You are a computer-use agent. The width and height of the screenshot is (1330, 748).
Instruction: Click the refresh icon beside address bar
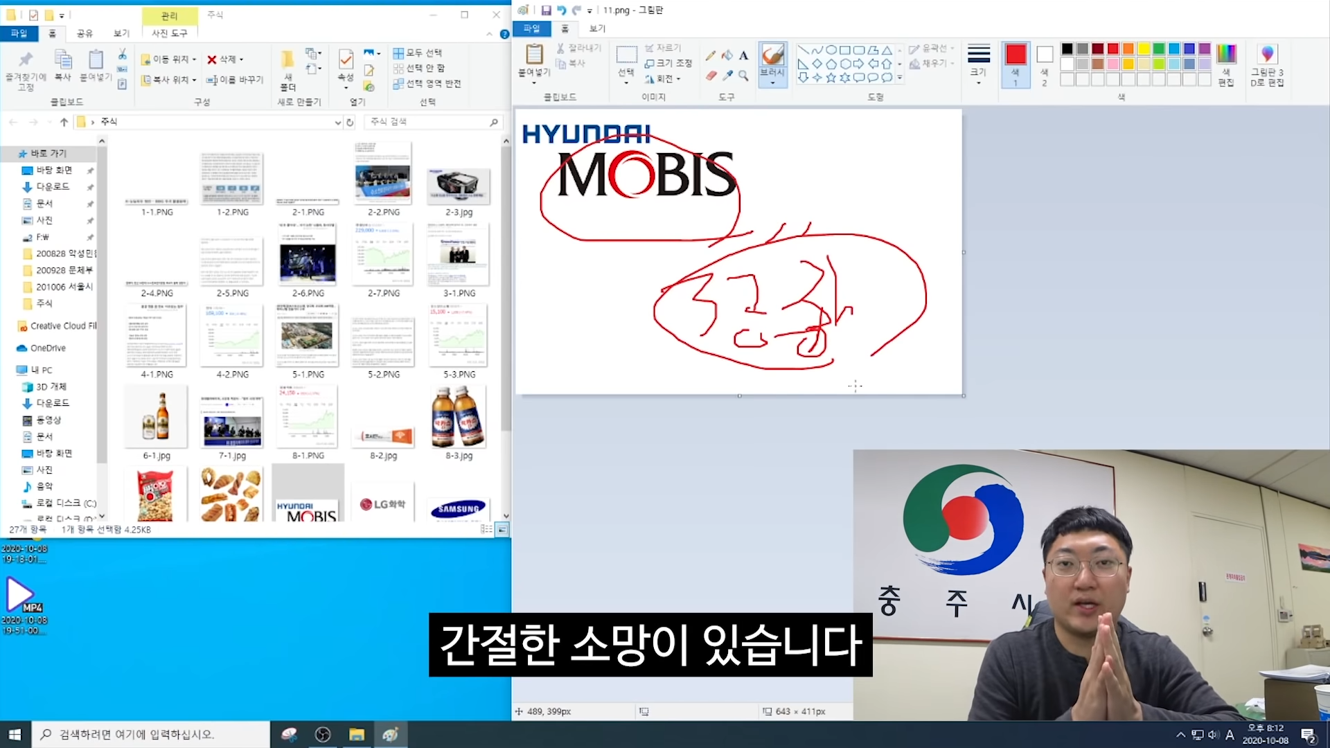[351, 122]
